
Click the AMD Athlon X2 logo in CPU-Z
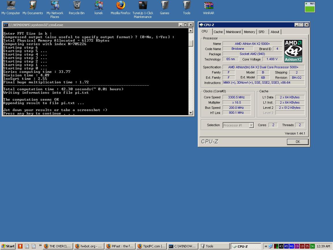293,51
